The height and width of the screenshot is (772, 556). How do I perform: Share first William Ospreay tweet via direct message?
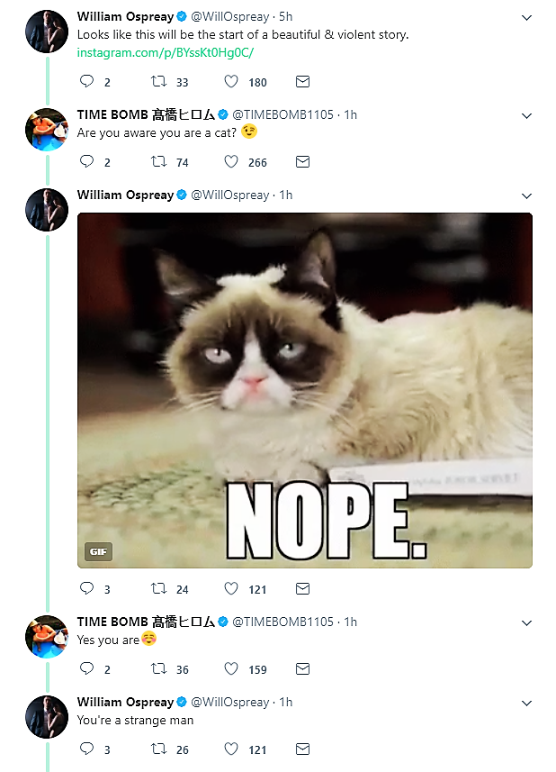302,82
